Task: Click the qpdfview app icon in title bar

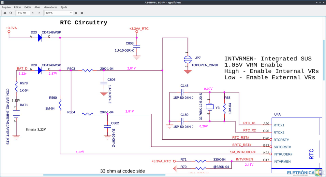Action: (3, 2)
